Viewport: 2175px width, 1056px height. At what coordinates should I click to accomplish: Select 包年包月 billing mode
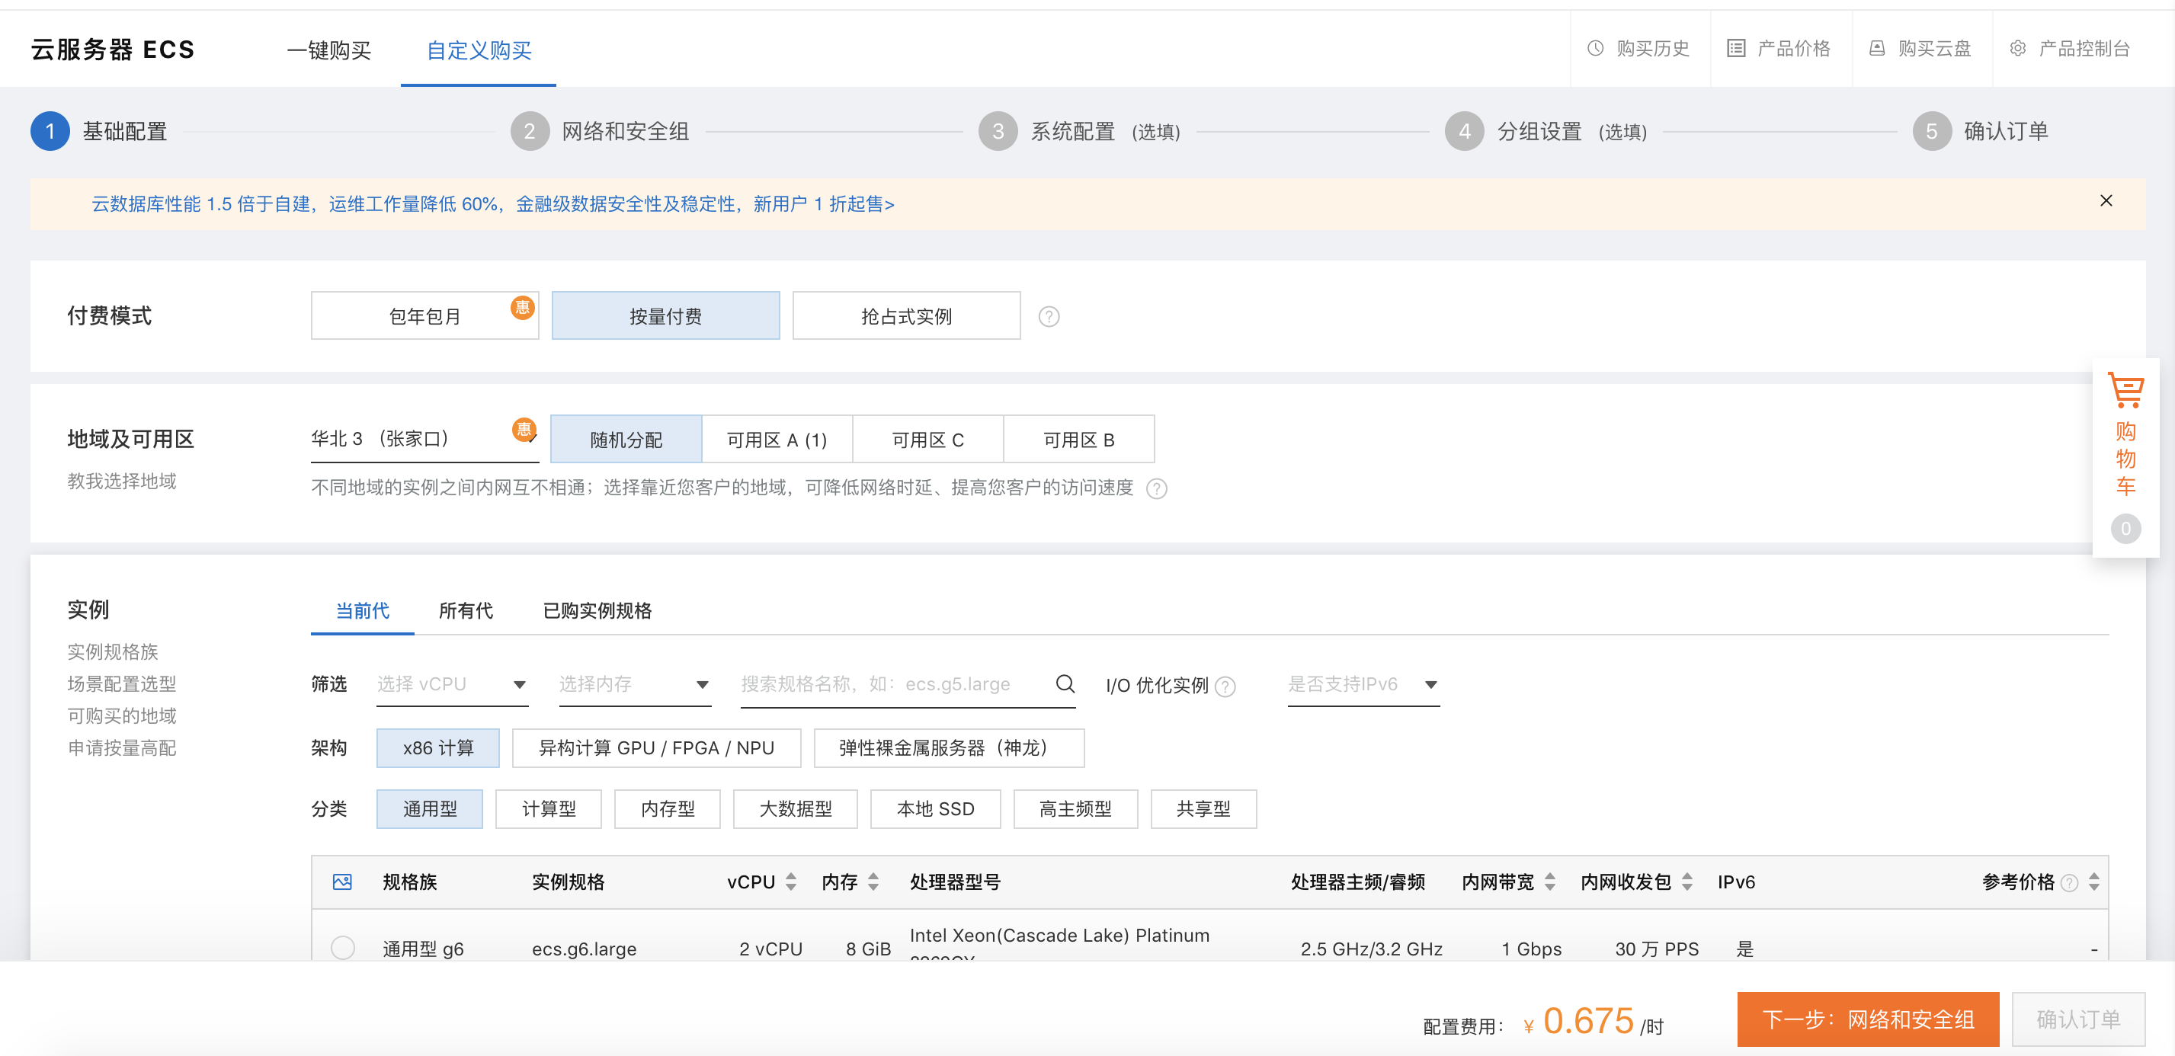tap(424, 316)
